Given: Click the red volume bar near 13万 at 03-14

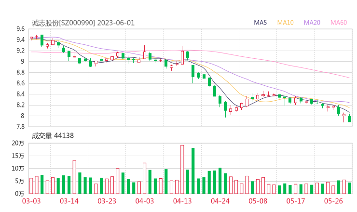Looking at the screenshot, I should 74,177.
